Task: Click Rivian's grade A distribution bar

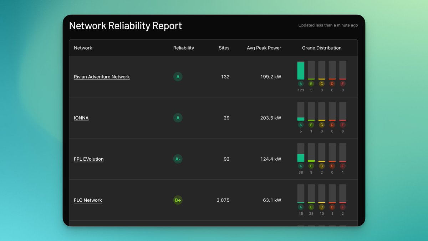Action: pyautogui.click(x=301, y=70)
